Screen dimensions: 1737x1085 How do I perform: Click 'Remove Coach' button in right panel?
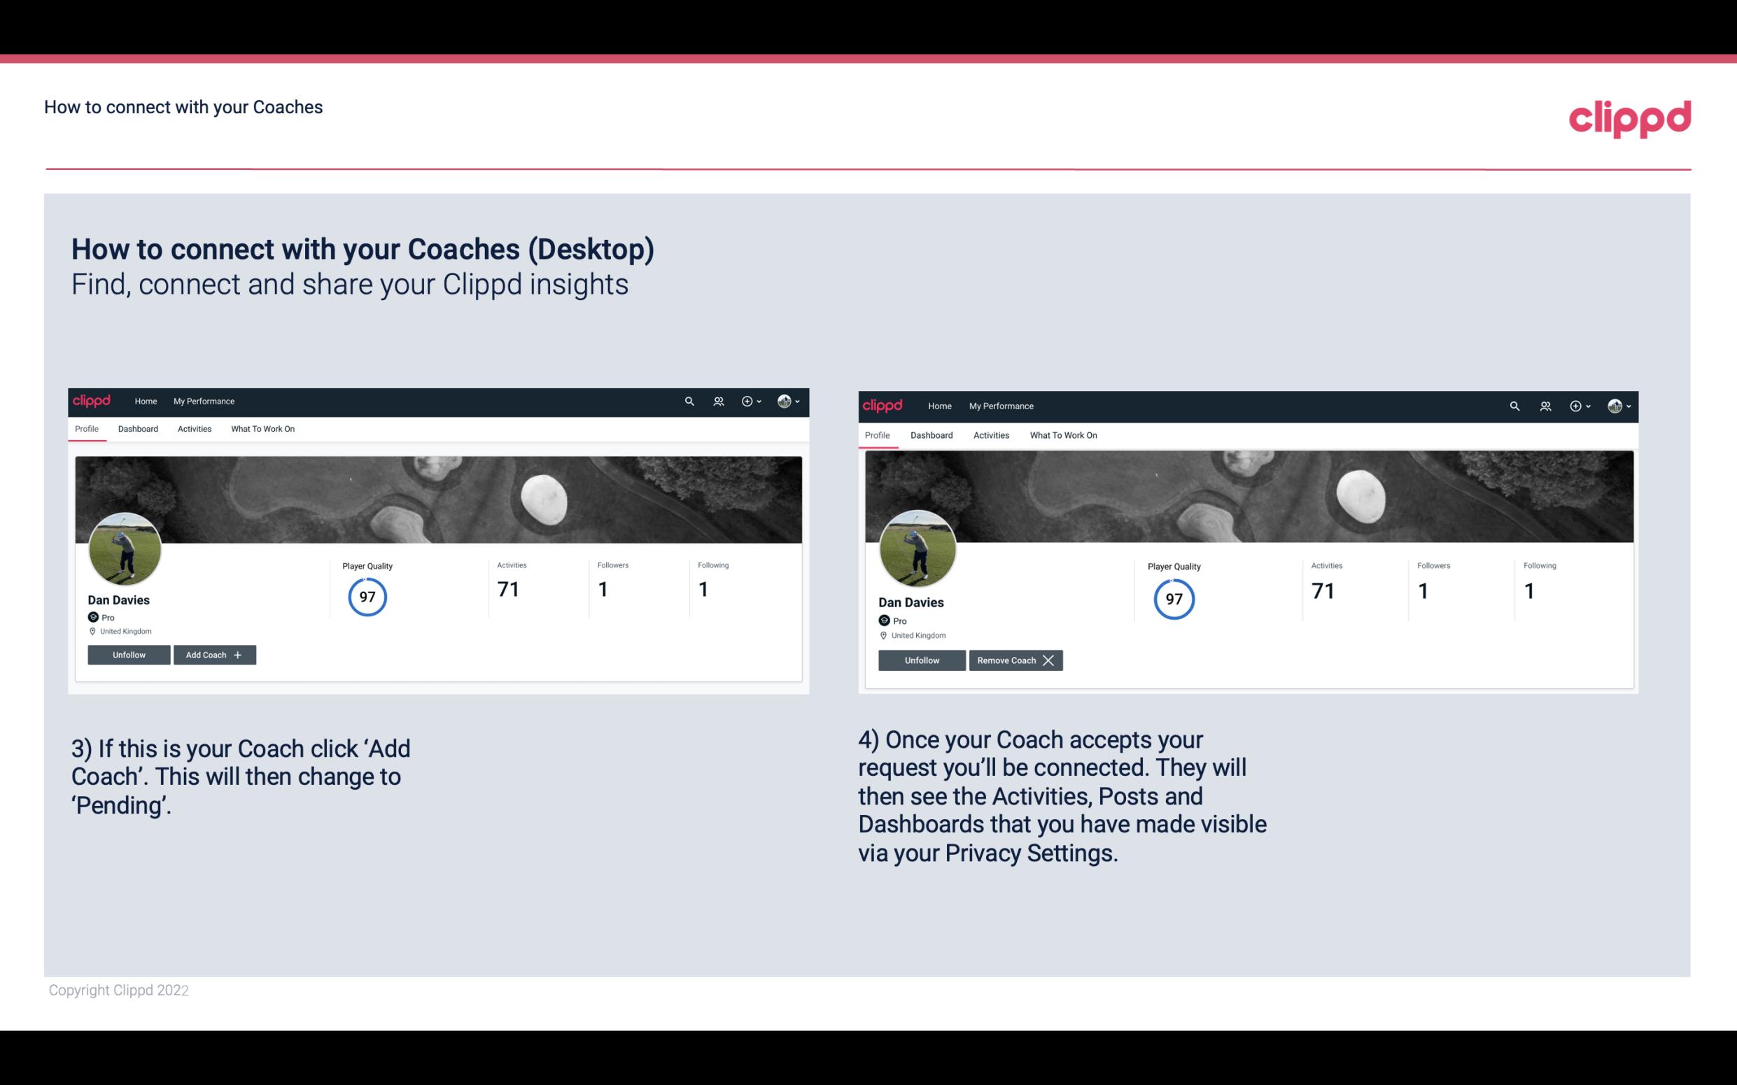point(1015,659)
